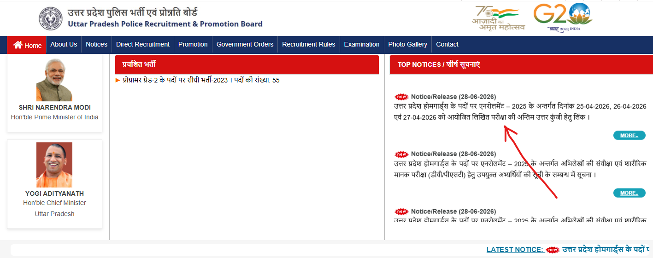
Task: Open the Government Orders menu
Action: tap(245, 44)
